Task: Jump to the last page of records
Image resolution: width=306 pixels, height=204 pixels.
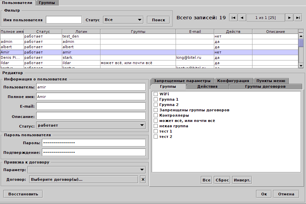Action: (298, 18)
